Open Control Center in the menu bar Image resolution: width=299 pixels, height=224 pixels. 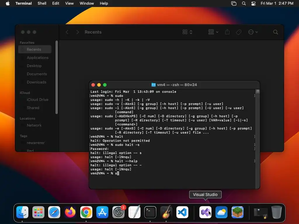click(253, 3)
